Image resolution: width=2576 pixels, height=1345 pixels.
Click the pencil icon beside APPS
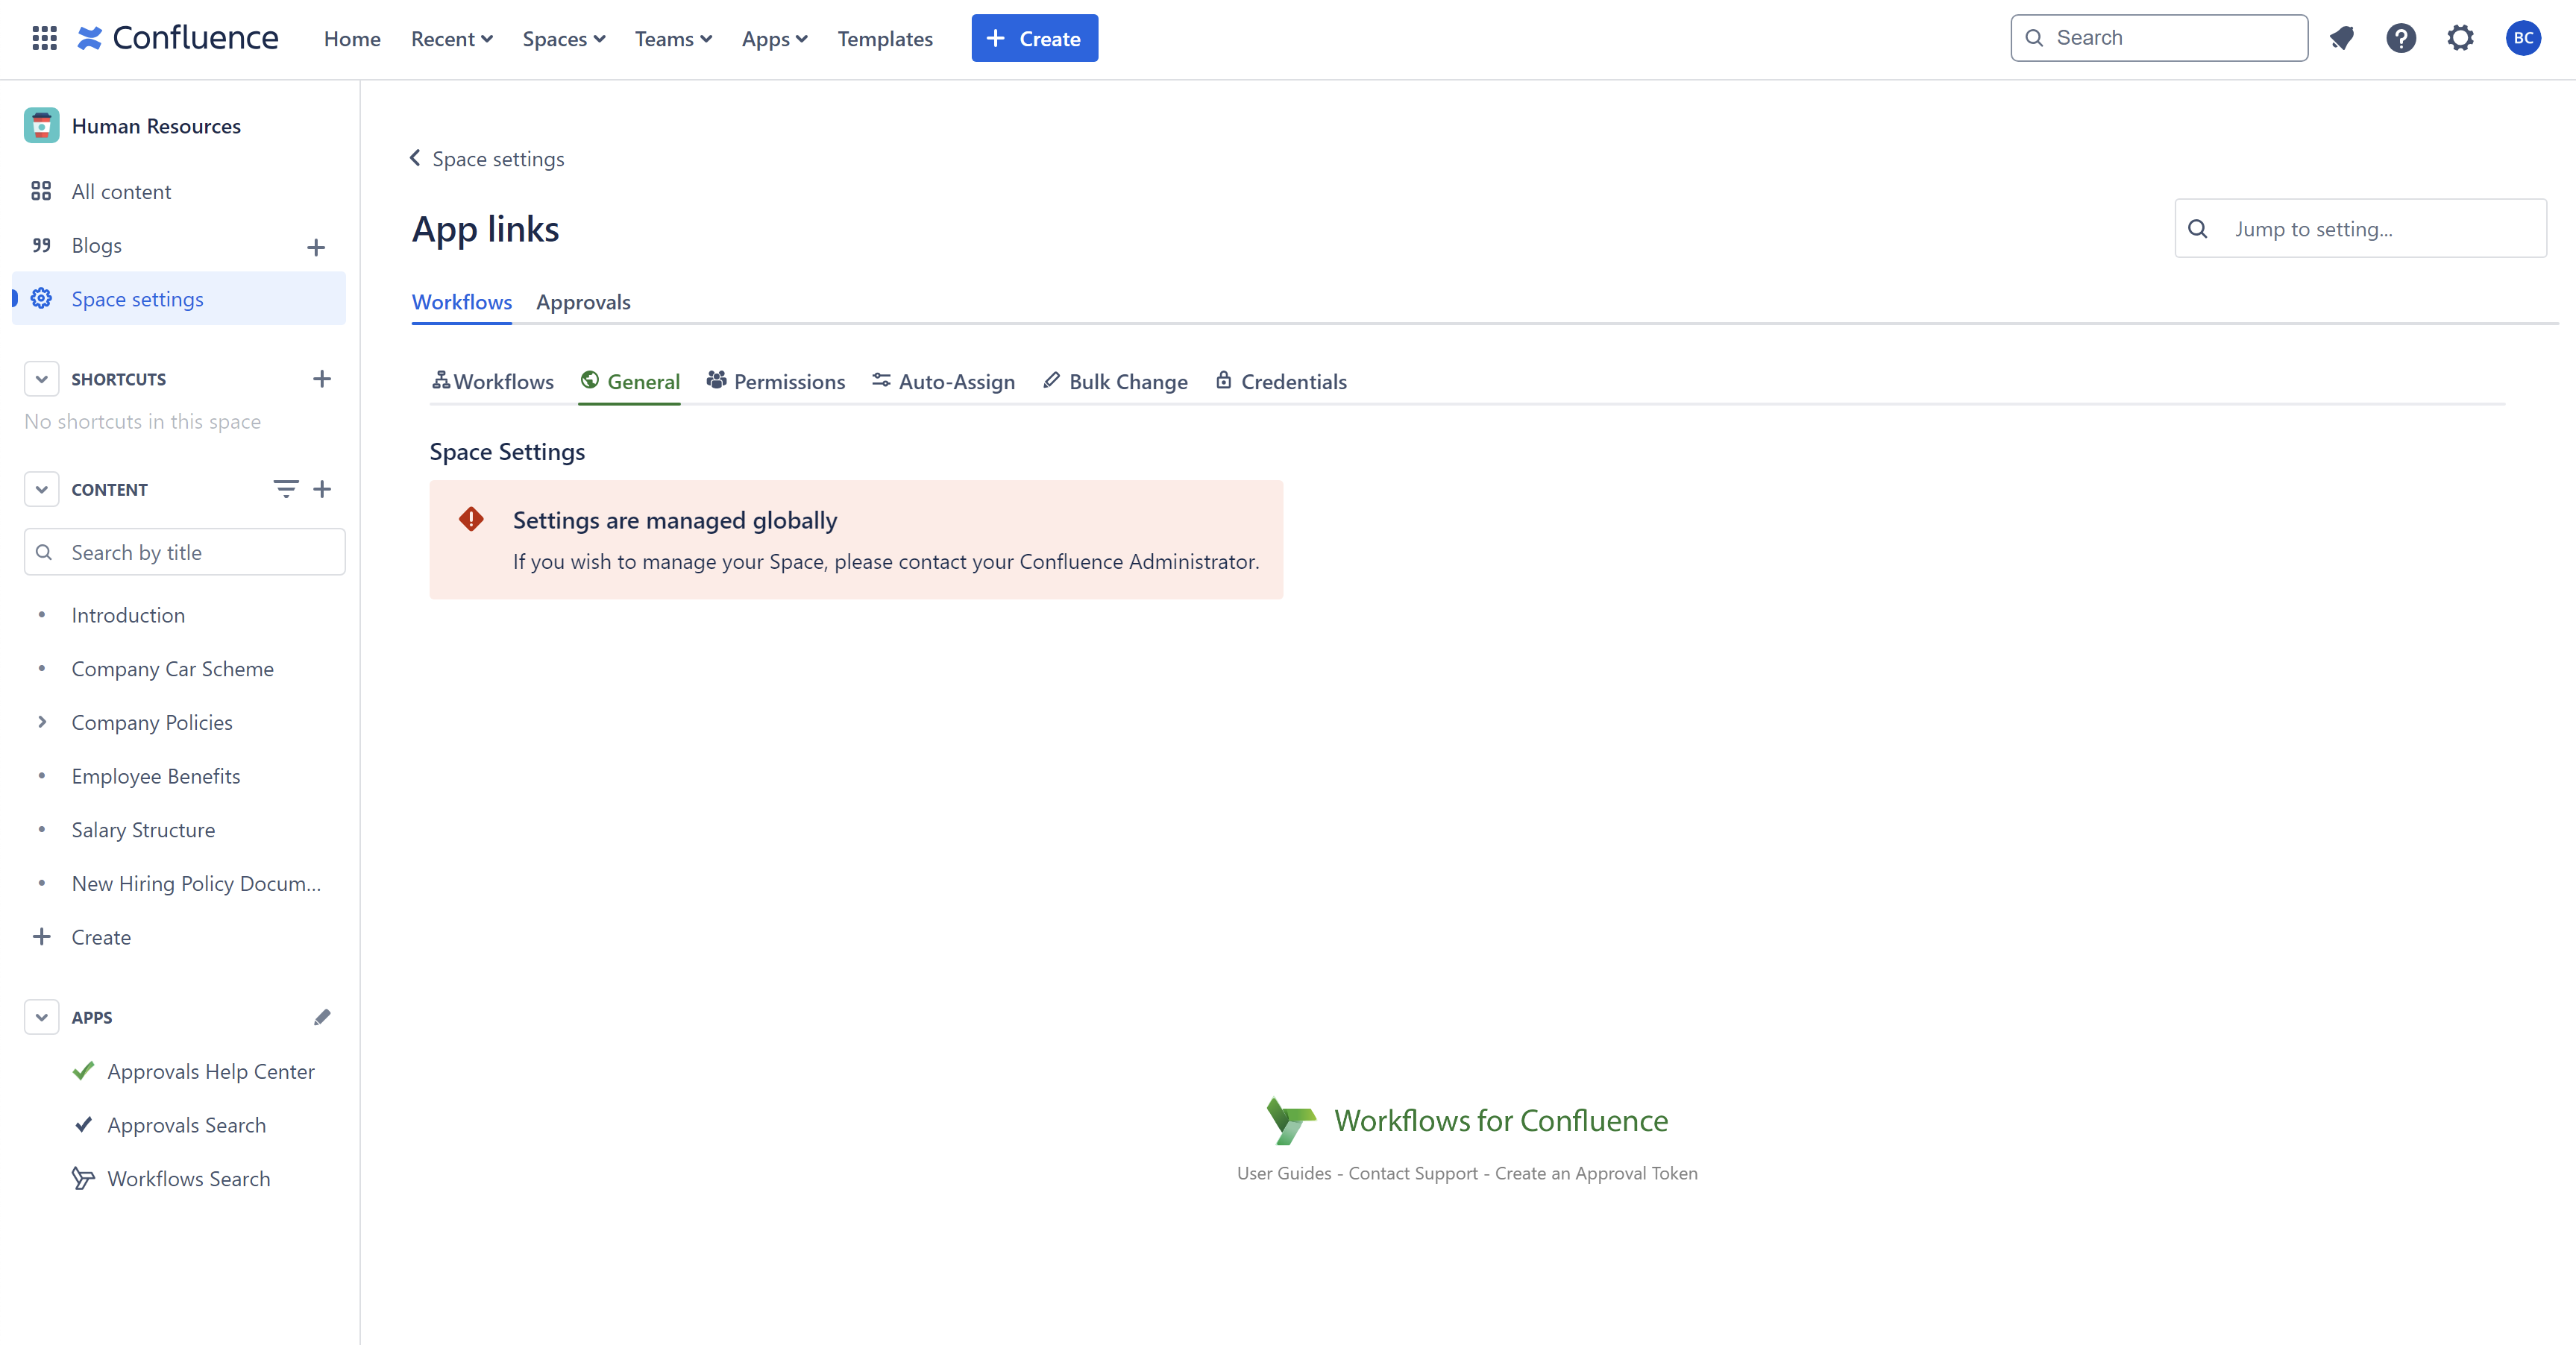pos(322,1017)
